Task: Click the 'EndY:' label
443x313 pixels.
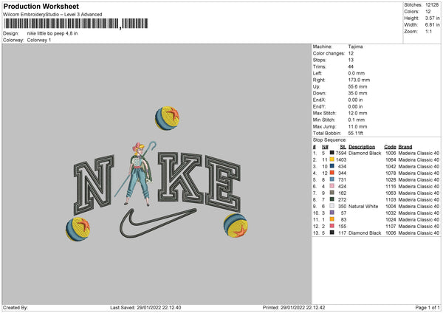Action: (319, 106)
